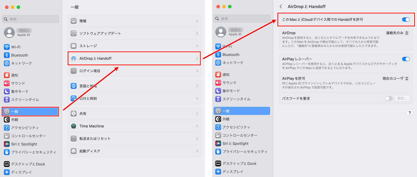Click 転送またはリセット icon in 一般 pane

coord(74,138)
